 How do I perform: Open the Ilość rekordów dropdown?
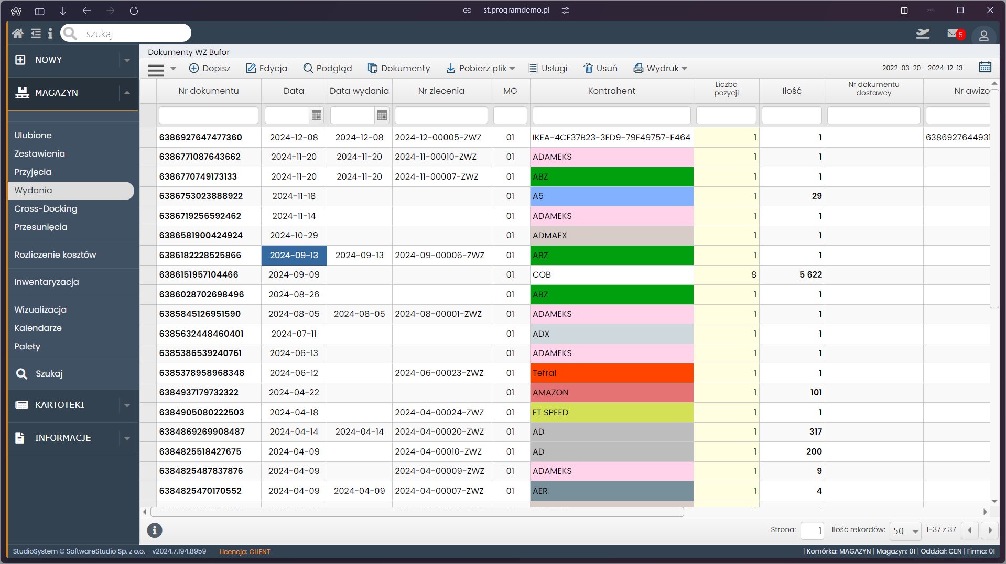[905, 530]
